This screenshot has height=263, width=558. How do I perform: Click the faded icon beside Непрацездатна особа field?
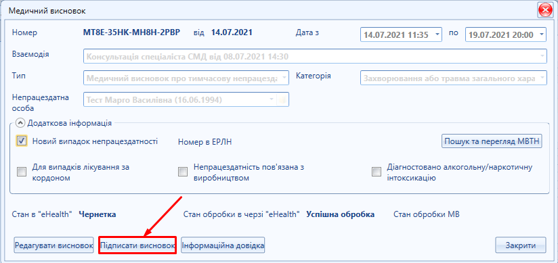pyautogui.click(x=282, y=100)
